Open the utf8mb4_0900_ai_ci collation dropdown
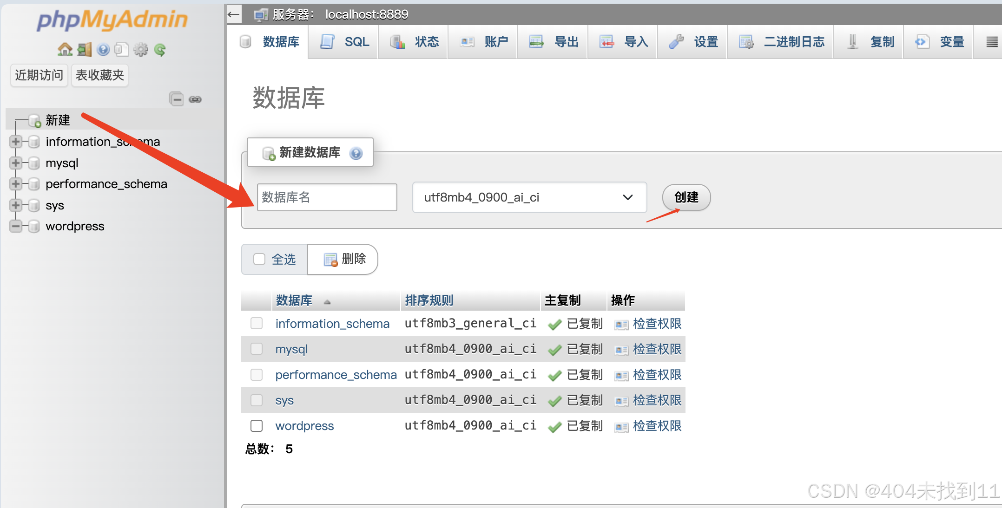1002x508 pixels. tap(529, 197)
